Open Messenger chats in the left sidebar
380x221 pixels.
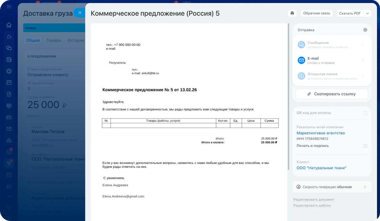[9, 48]
